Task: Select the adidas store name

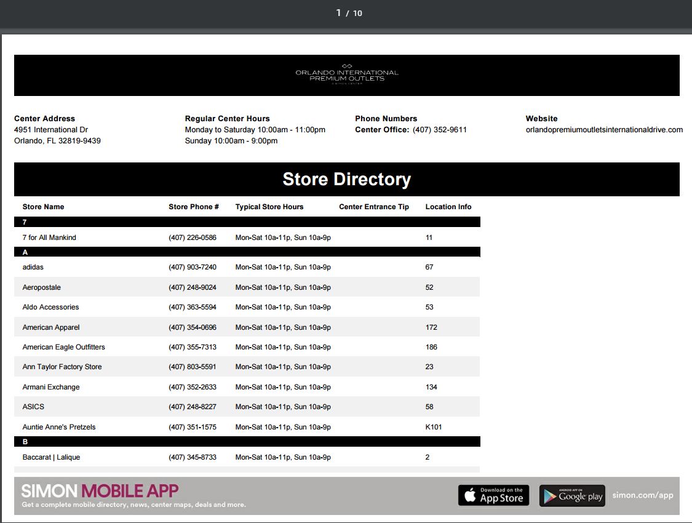Action: (x=33, y=267)
